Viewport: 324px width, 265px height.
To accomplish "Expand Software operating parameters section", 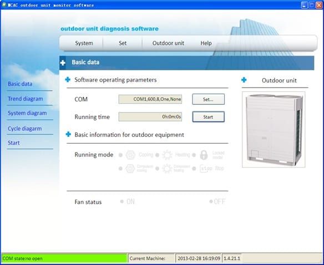I will tap(68, 79).
